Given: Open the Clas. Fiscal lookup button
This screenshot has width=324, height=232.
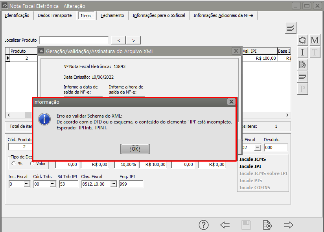Looking at the screenshot, I should pyautogui.click(x=114, y=184).
